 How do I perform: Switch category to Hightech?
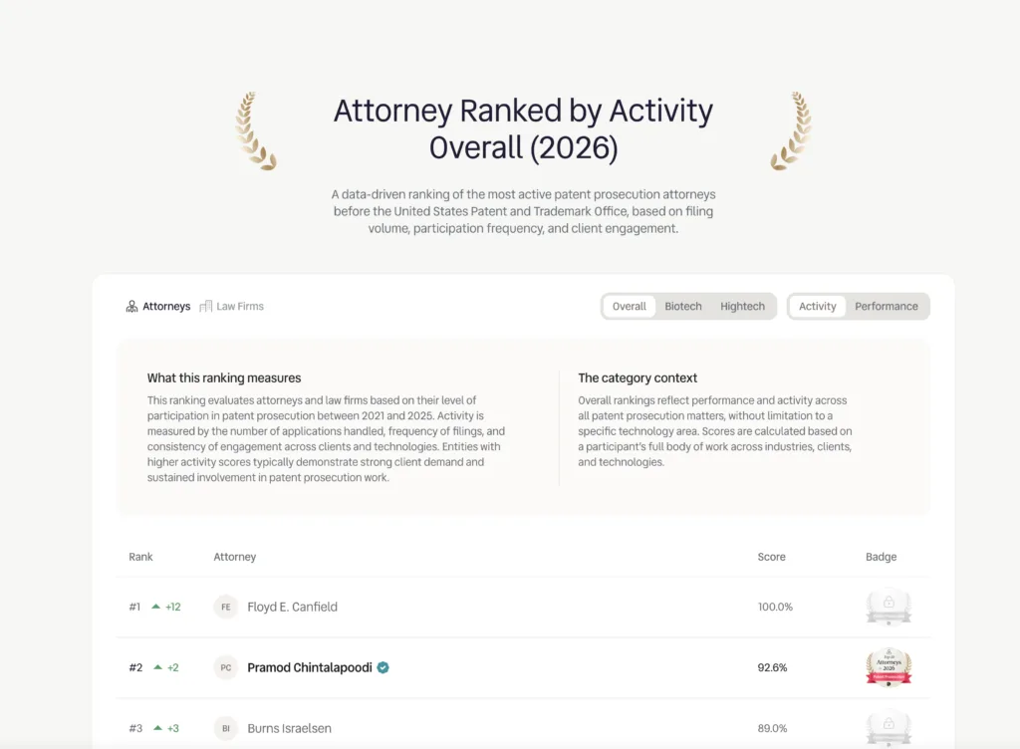[x=742, y=307]
